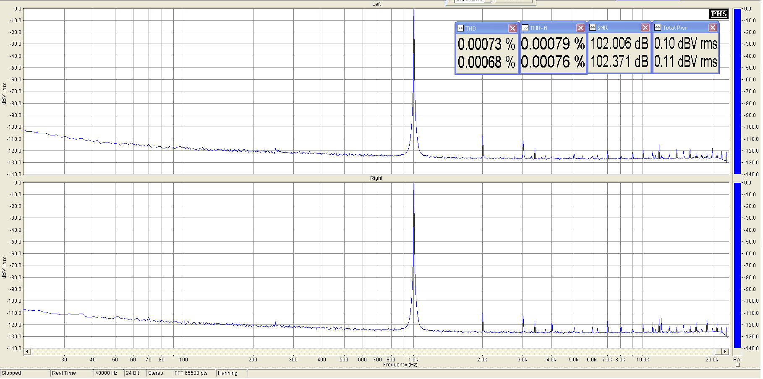
Task: Click the FFT 65536 pts status field
Action: point(194,373)
